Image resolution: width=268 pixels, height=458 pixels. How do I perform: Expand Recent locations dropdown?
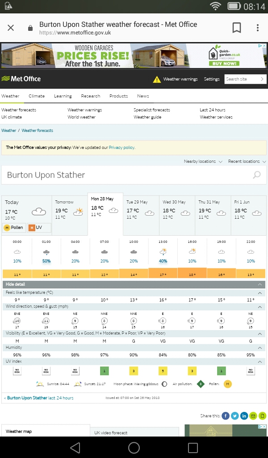(x=247, y=161)
